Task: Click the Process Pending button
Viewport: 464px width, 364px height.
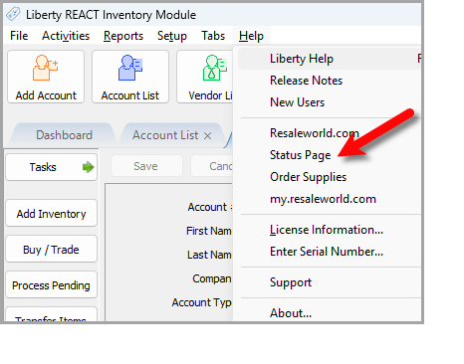Action: tap(51, 285)
